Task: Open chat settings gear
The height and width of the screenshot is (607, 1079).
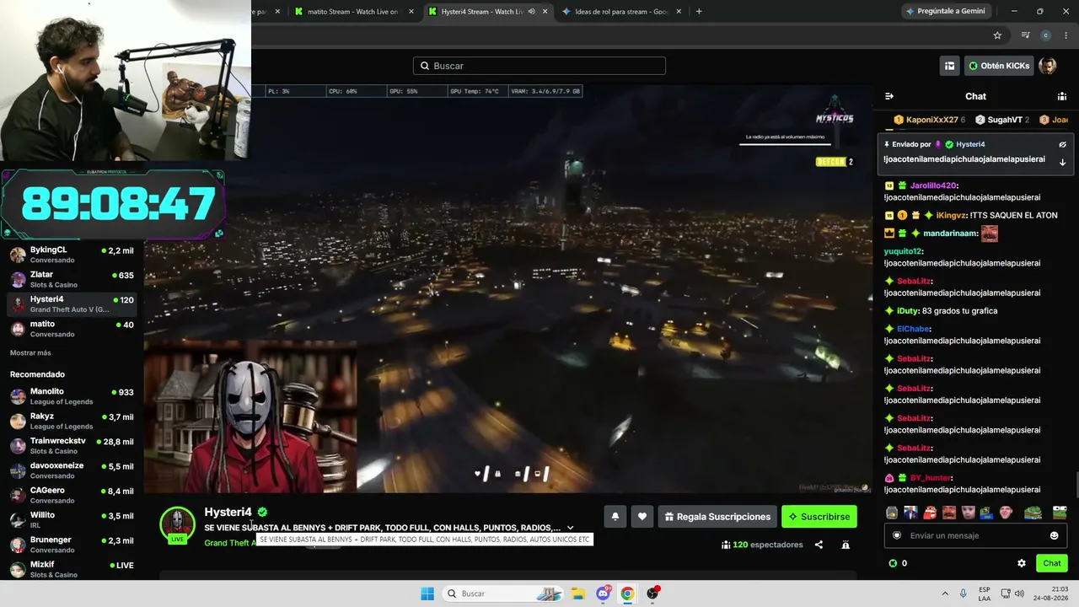Action: [x=1022, y=563]
